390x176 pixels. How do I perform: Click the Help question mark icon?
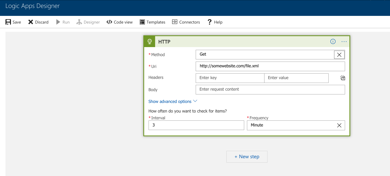click(210, 22)
